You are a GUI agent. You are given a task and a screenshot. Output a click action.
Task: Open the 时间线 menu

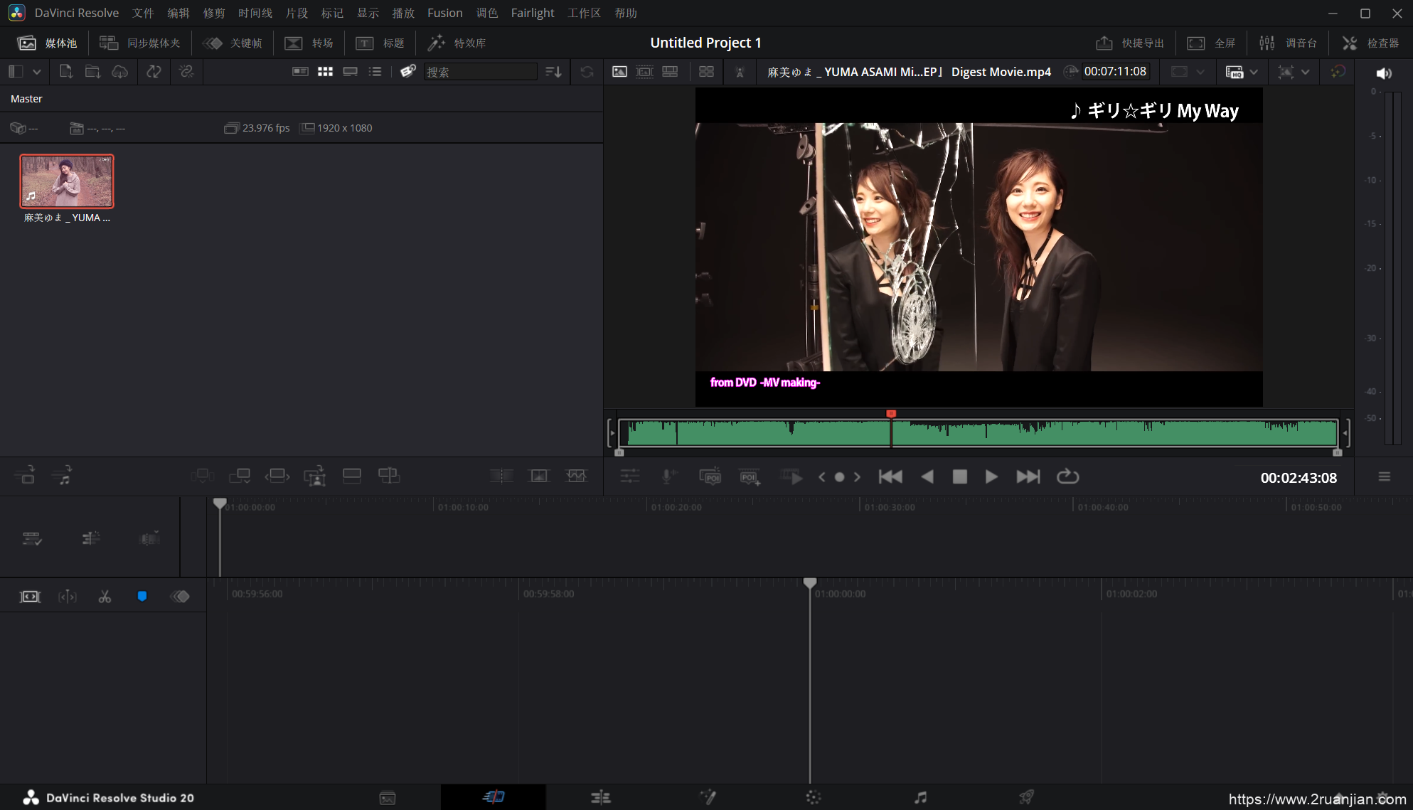(x=255, y=13)
